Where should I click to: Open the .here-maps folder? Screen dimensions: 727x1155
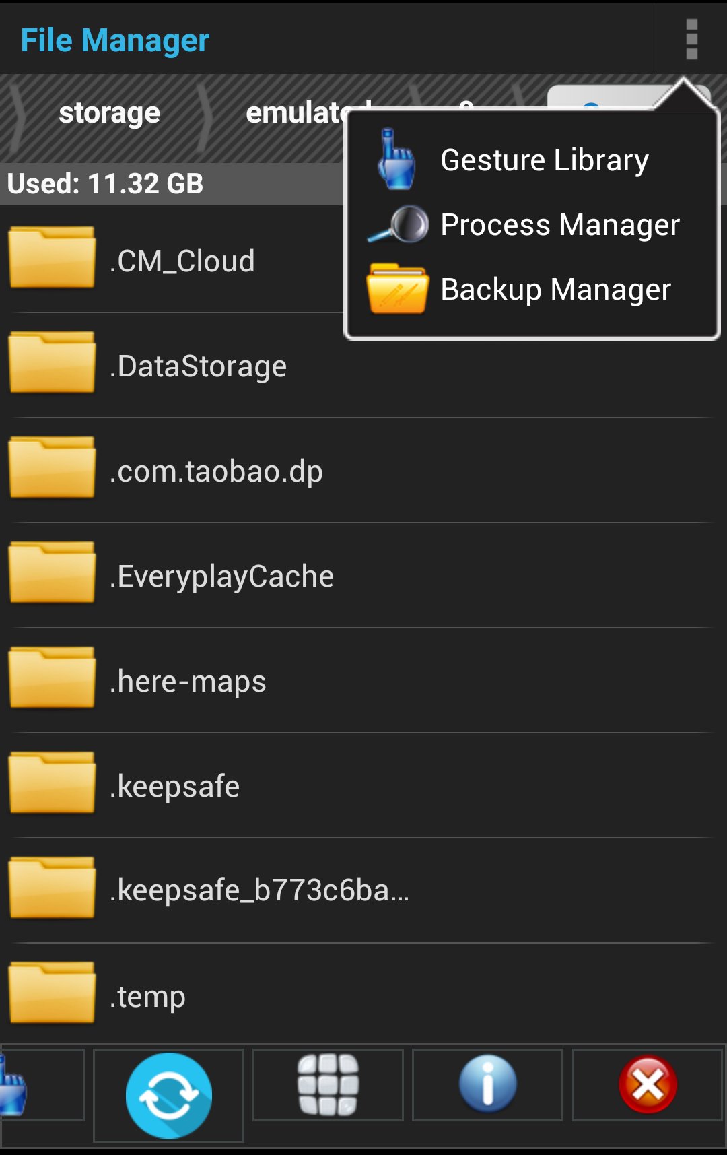(188, 682)
